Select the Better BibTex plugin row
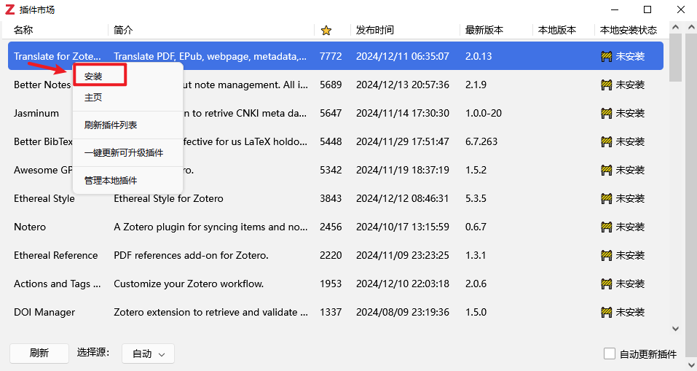This screenshot has width=697, height=371. click(x=336, y=141)
